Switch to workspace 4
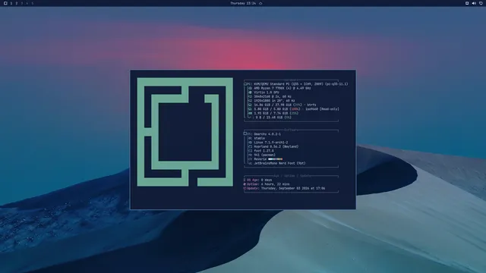 pos(27,3)
